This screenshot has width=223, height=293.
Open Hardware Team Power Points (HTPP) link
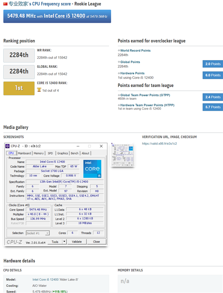tap(147, 105)
